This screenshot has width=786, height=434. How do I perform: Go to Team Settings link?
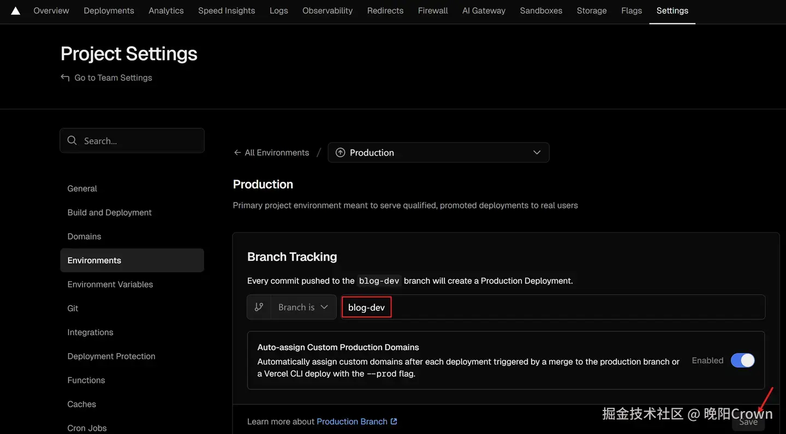pos(113,78)
